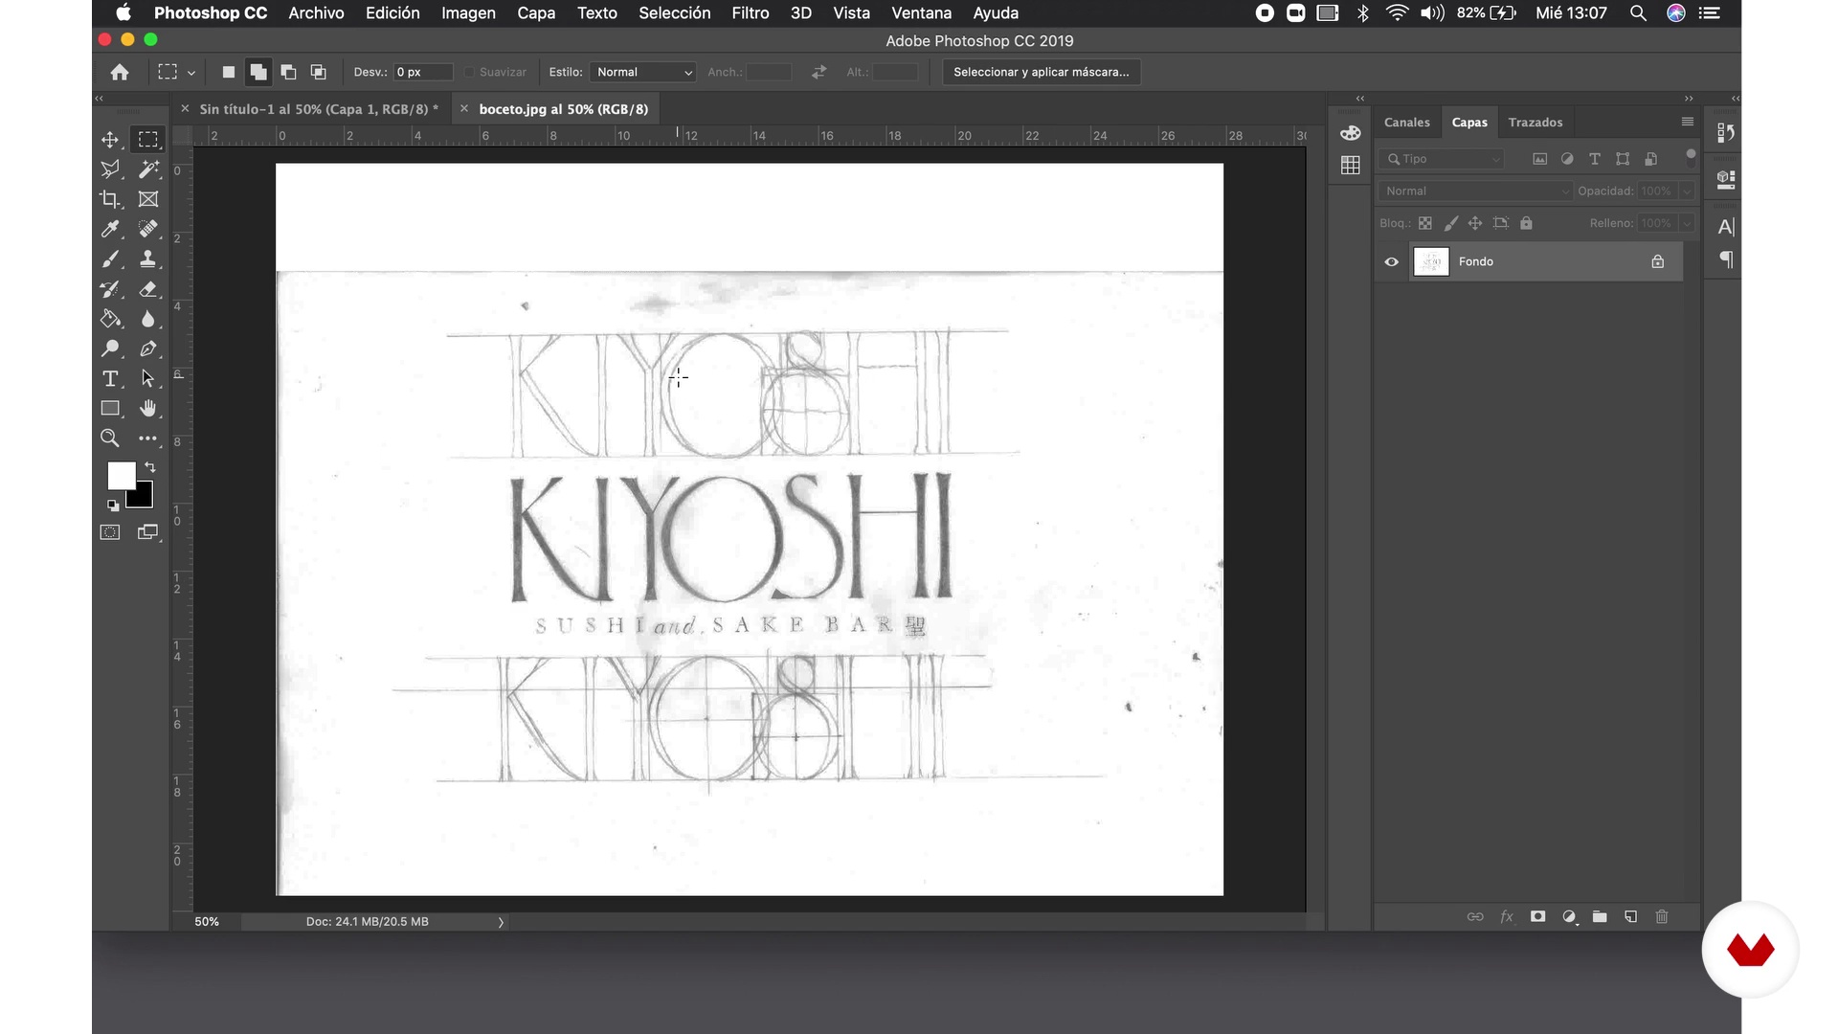Click the Desv. feather input field
Viewport: 1838px width, 1034px height.
(422, 72)
